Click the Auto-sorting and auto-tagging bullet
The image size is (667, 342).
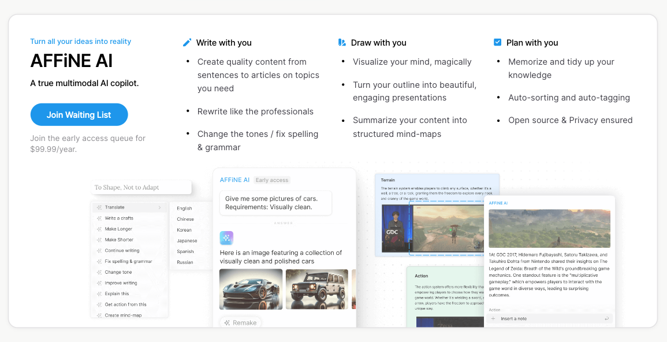click(x=569, y=98)
